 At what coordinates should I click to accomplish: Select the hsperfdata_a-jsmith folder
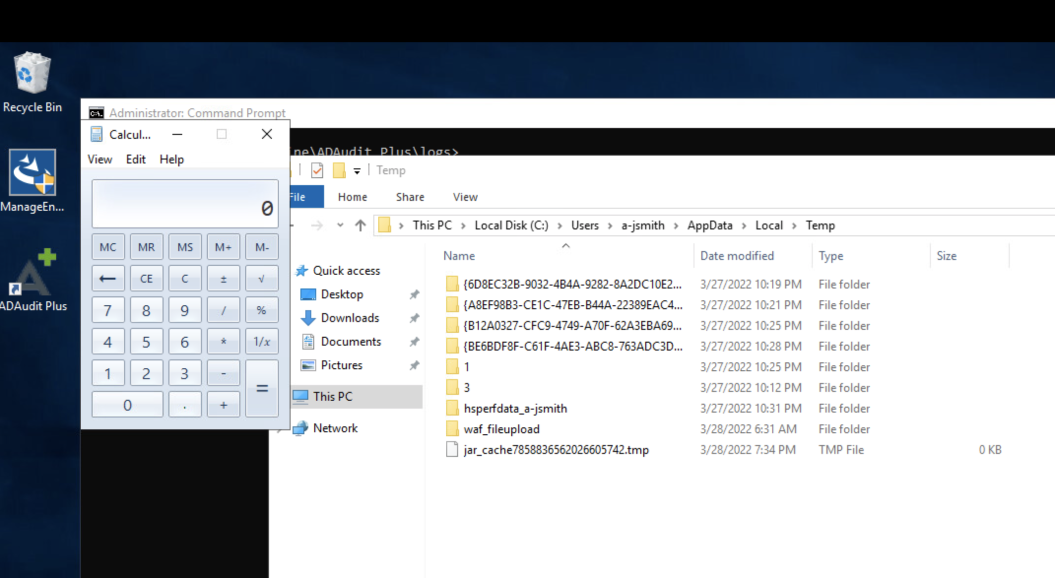pos(515,408)
